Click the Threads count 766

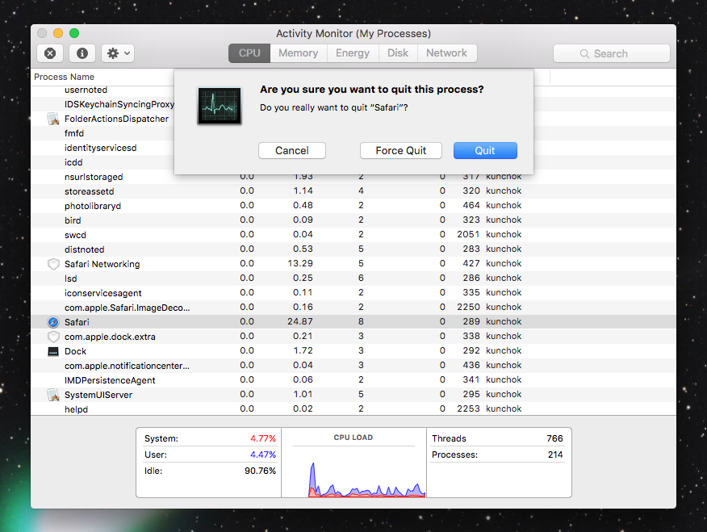click(554, 438)
